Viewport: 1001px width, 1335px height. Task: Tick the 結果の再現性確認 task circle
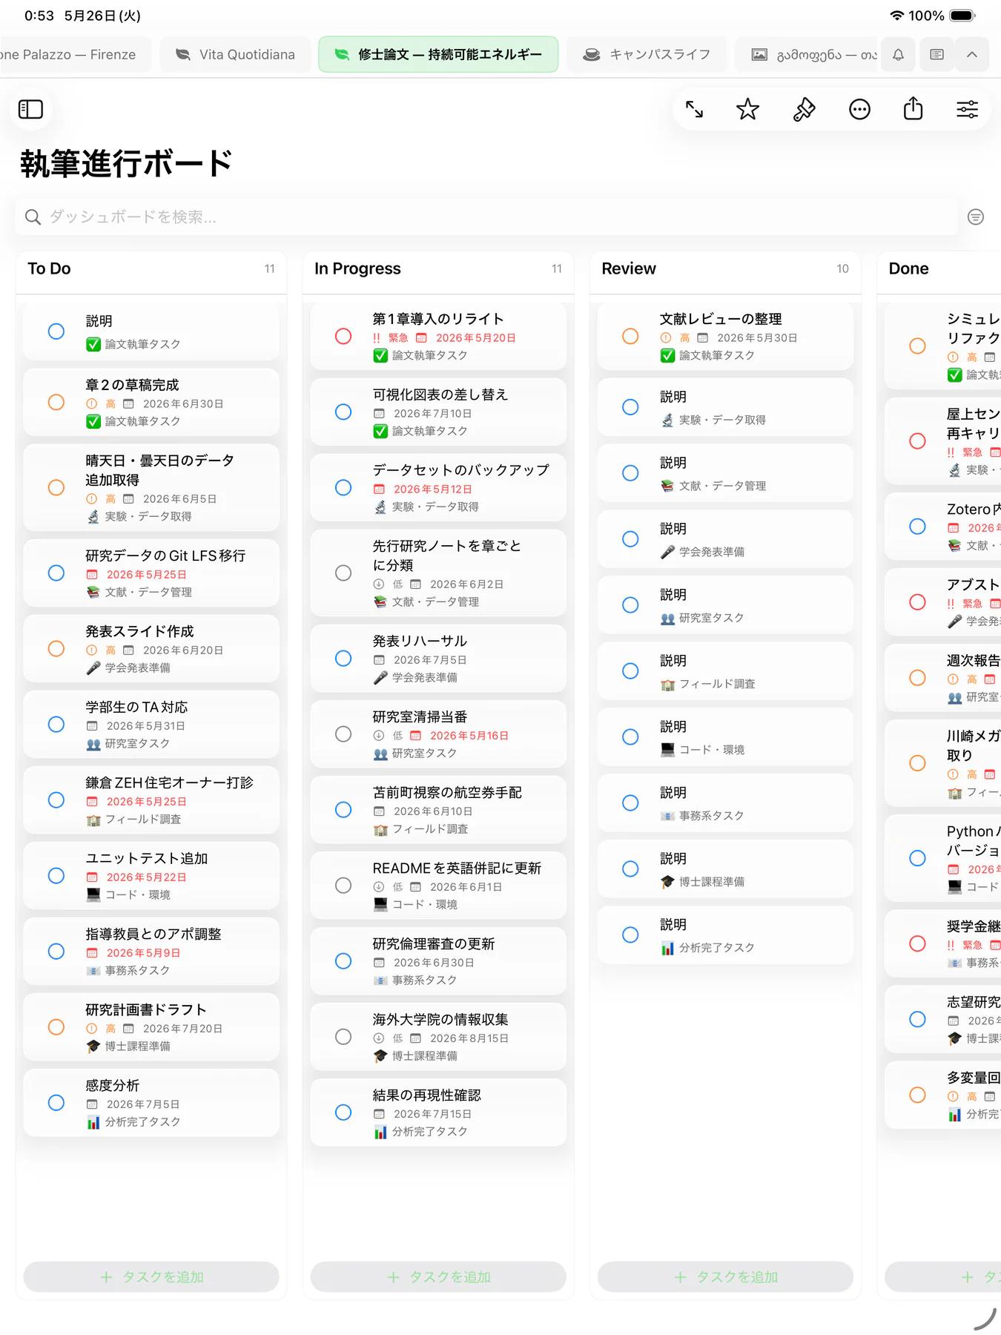click(x=343, y=1112)
